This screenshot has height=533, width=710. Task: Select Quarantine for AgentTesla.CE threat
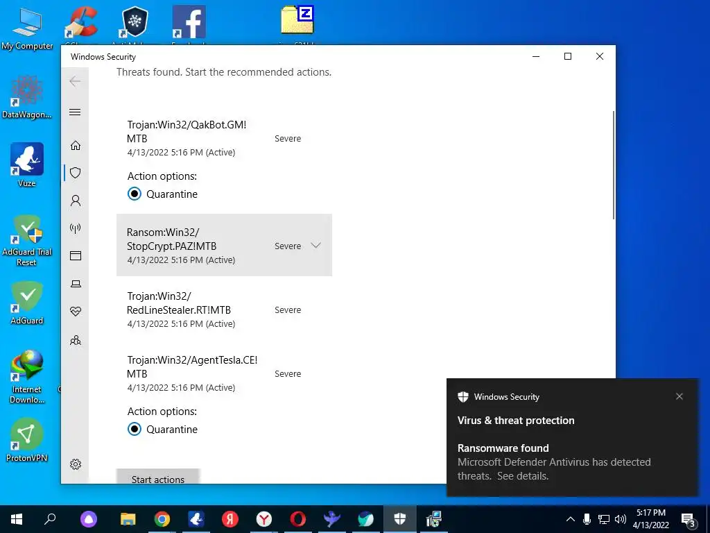tap(135, 429)
